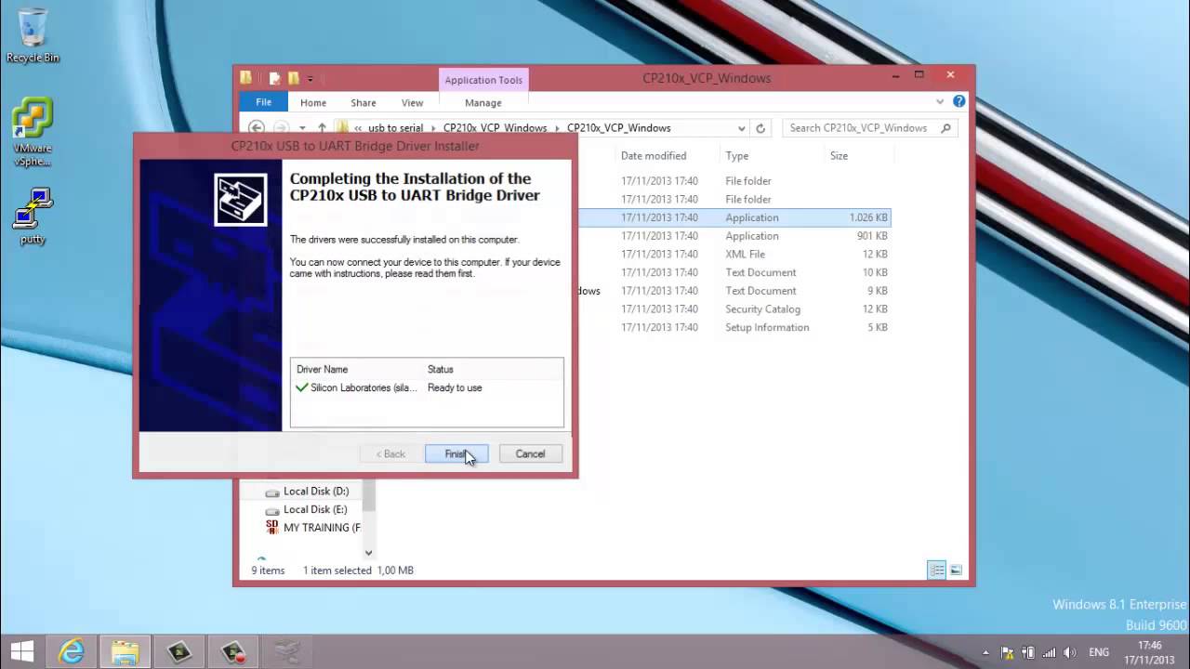Viewport: 1190px width, 669px height.
Task: Select Local Disk (D:) in navigation pane
Action: [x=307, y=491]
